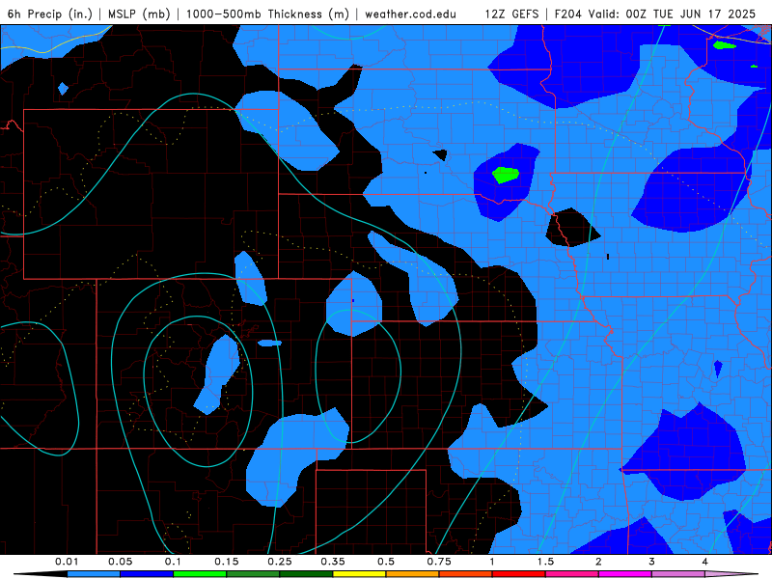
Task: Click the '00Z TUE JUN 17 2025' valid time
Action: point(690,14)
